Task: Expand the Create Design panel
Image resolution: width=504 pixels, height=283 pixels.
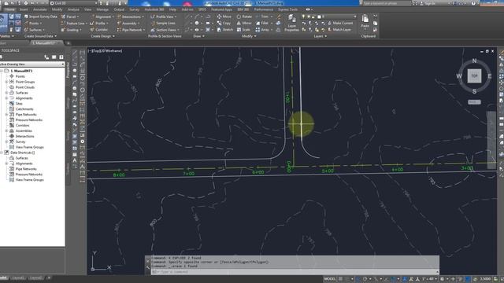Action: [x=102, y=36]
